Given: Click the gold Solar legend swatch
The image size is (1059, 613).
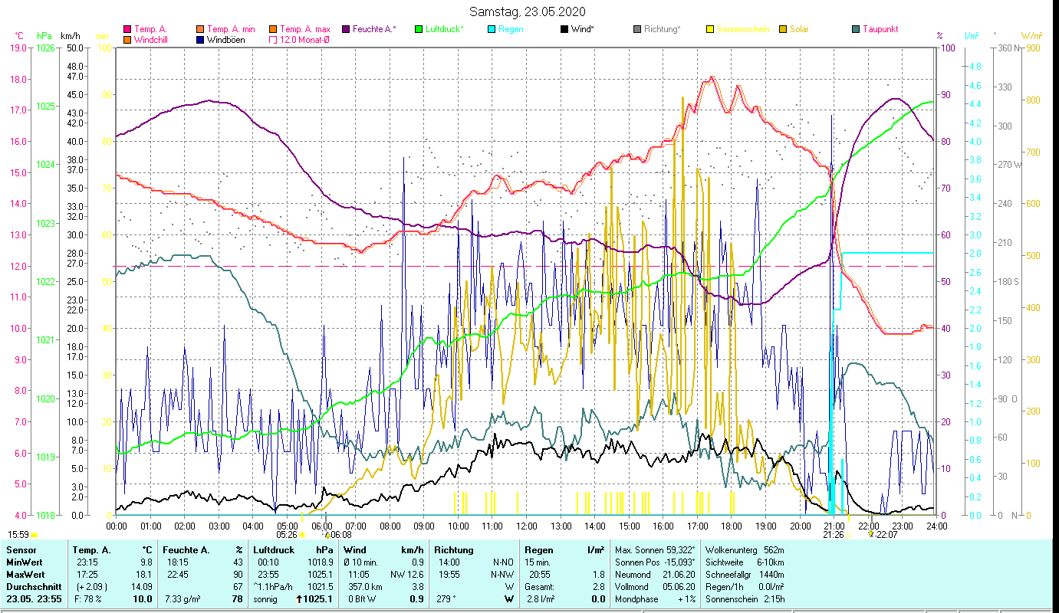Looking at the screenshot, I should tap(783, 29).
